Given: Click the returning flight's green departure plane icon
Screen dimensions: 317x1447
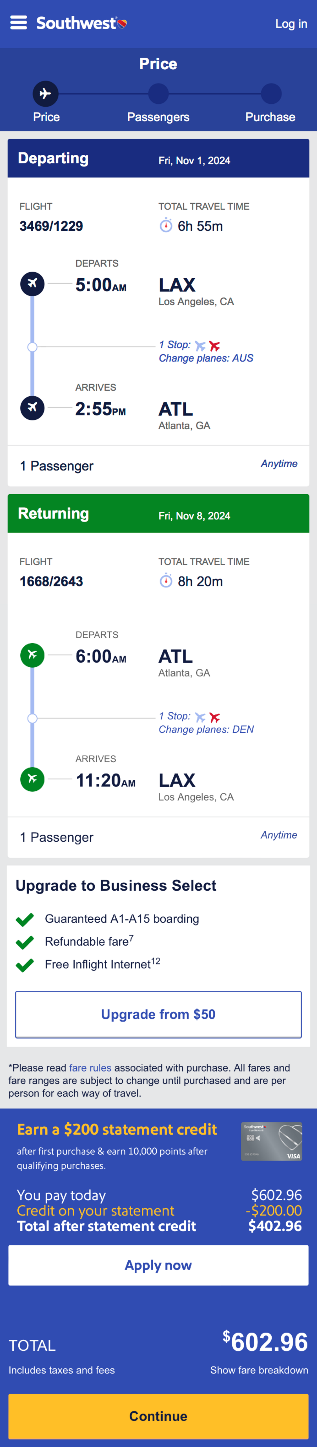Looking at the screenshot, I should coord(32,655).
